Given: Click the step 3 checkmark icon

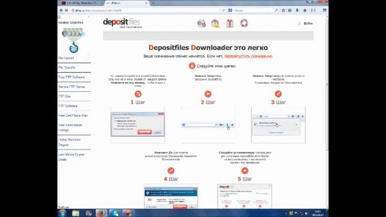Looking at the screenshot, I should click(278, 94).
